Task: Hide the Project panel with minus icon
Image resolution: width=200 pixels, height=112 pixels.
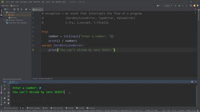Action: tap(30, 9)
